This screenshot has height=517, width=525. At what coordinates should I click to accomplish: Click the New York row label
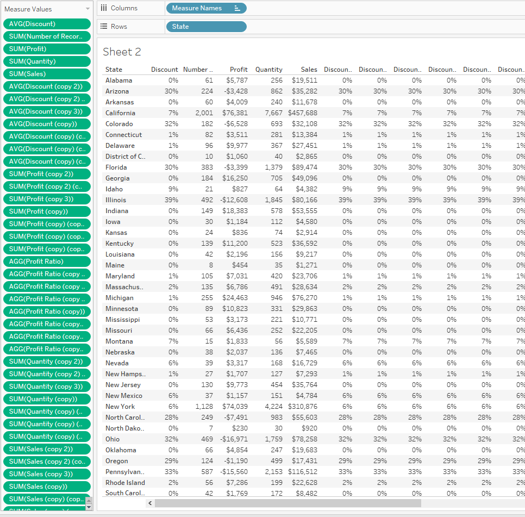click(120, 407)
